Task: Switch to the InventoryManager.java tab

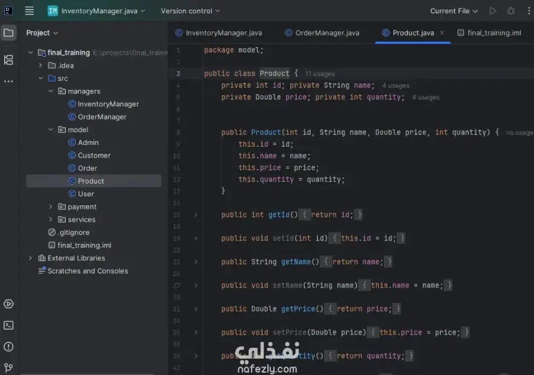Action: coord(218,33)
